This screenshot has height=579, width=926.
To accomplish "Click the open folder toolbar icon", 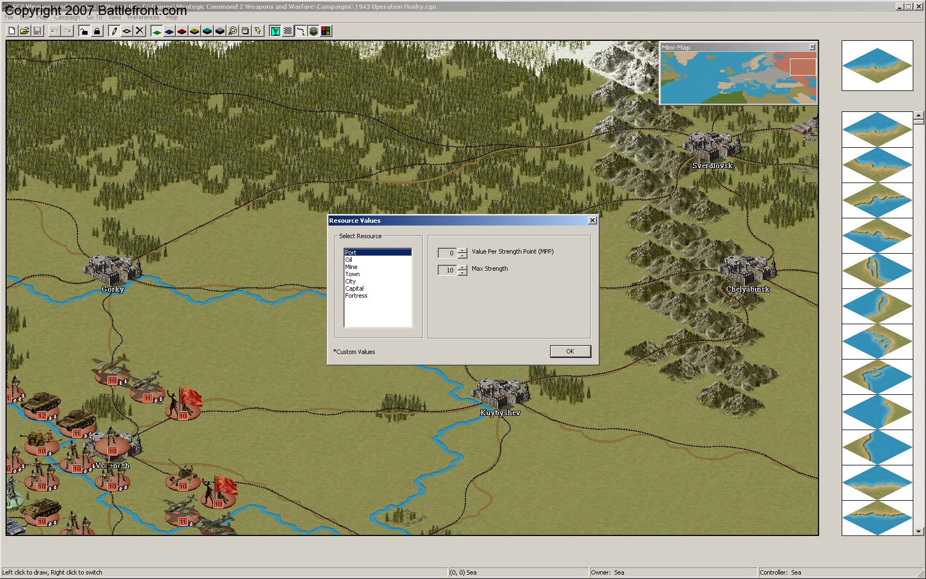I will tap(24, 31).
